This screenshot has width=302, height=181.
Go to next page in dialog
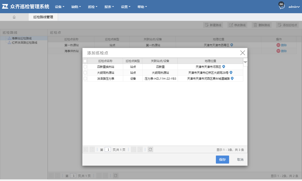[x=134, y=149]
